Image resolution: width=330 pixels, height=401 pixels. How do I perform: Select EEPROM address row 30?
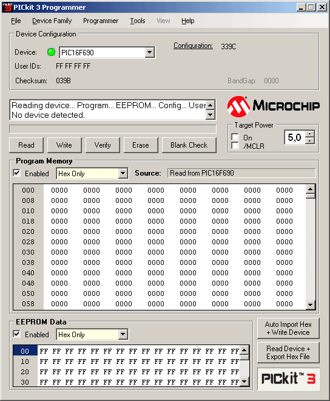25,382
